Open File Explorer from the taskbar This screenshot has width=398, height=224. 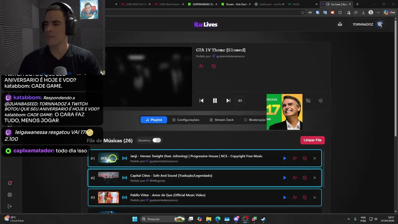click(x=209, y=219)
